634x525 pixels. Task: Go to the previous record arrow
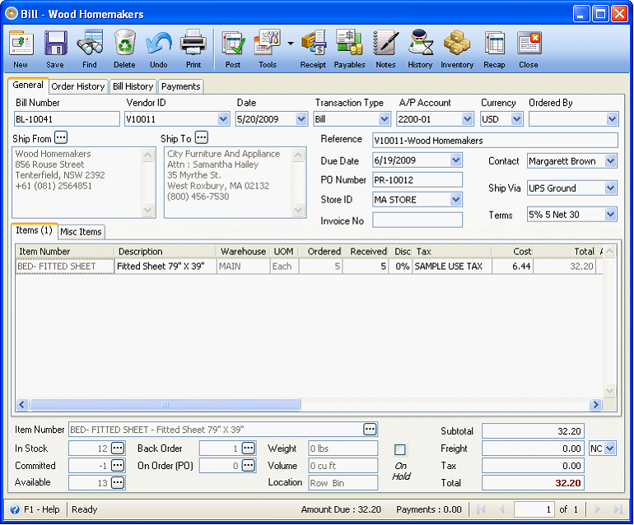click(501, 509)
